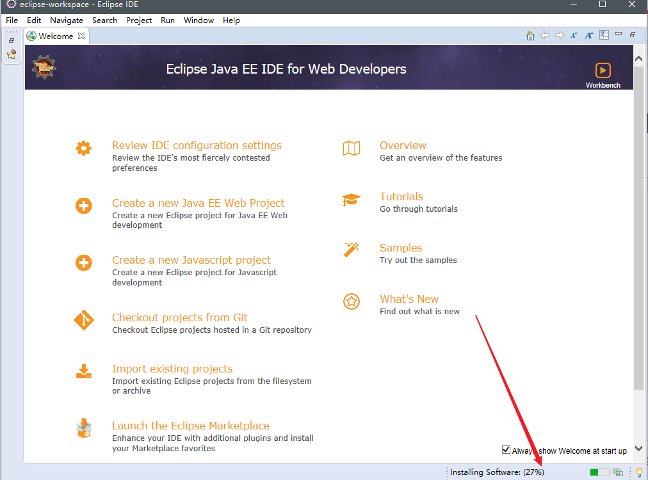The height and width of the screenshot is (480, 648).
Task: Open the Tutorials link
Action: coord(401,196)
